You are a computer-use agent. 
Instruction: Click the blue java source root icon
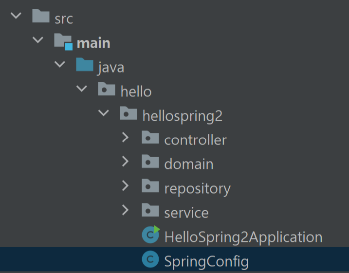[85, 65]
